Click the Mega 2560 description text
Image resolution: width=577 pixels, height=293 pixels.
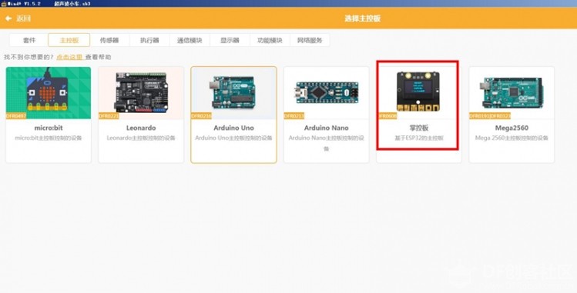coord(512,138)
